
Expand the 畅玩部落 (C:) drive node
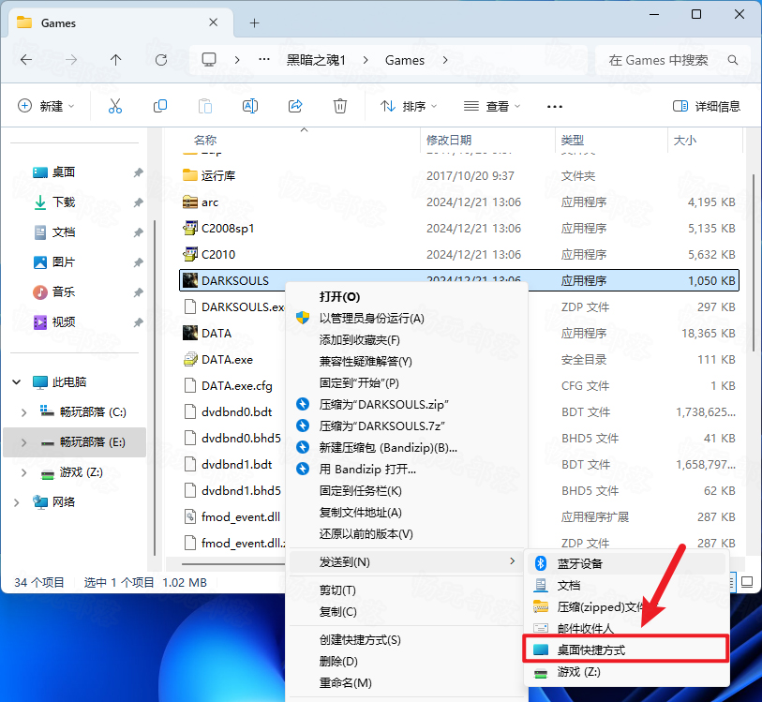[23, 412]
